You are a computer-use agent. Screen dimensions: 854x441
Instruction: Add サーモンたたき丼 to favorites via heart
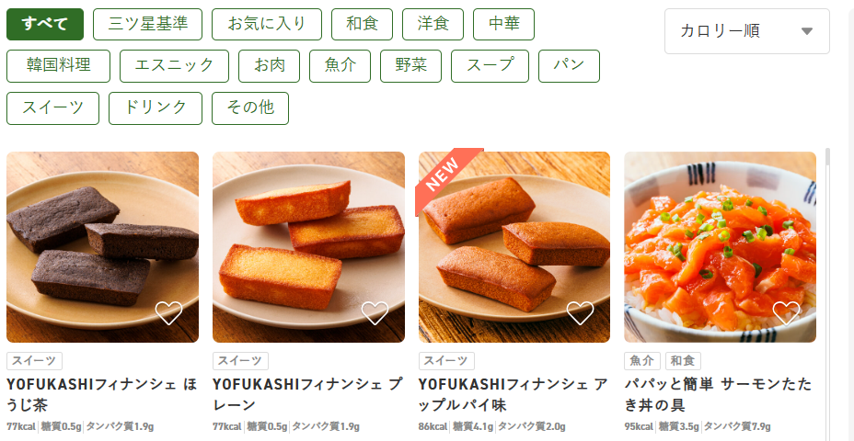click(786, 312)
